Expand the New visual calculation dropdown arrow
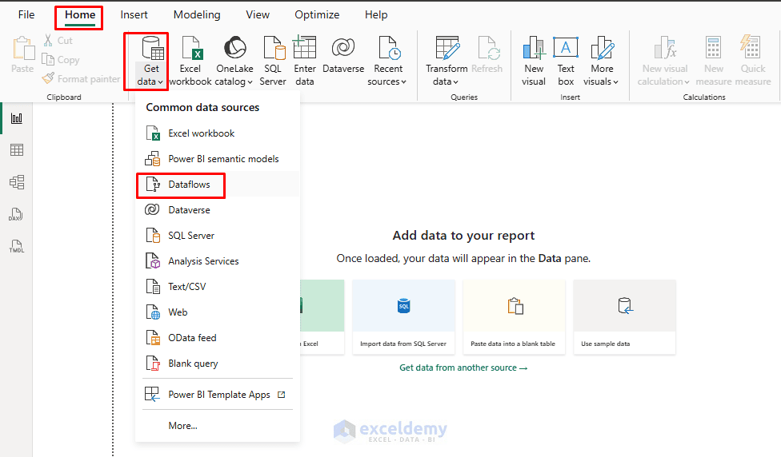The width and height of the screenshot is (781, 457). click(x=687, y=82)
